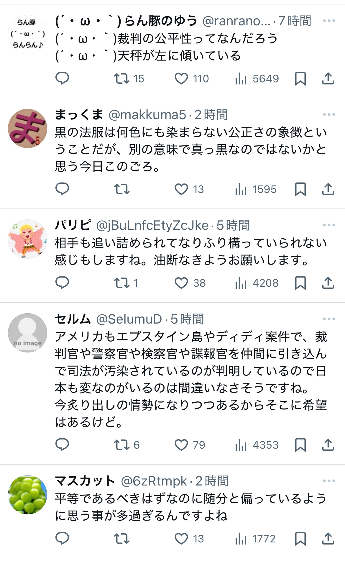Reply to the マスカット tweet

click(x=62, y=539)
